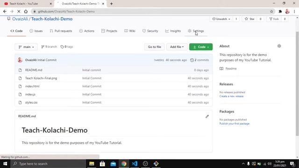Open the Publish your first package link
Screen dimensions: 299x168
235,124
